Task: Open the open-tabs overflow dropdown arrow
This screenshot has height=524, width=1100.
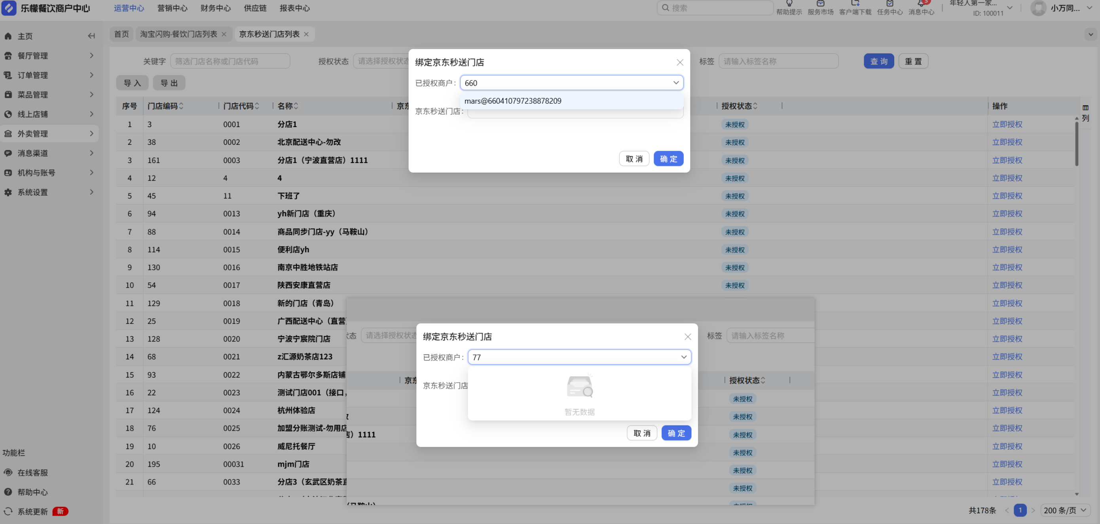Action: pos(1091,34)
